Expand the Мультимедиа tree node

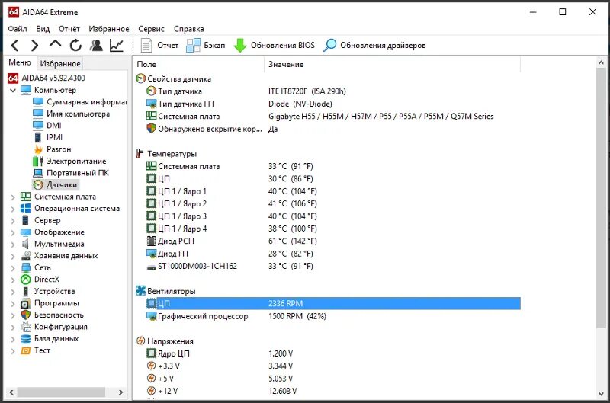point(13,245)
